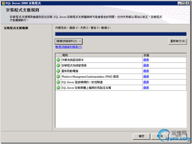Open 通過 status link for 重新啟動電腦
This screenshot has width=192, height=144.
146,71
